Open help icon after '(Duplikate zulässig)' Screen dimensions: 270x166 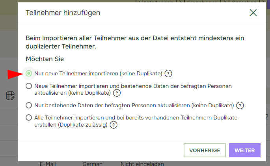114,125
